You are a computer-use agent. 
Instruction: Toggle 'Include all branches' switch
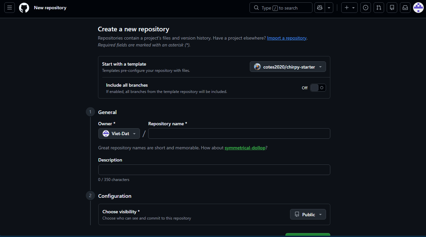pos(318,88)
